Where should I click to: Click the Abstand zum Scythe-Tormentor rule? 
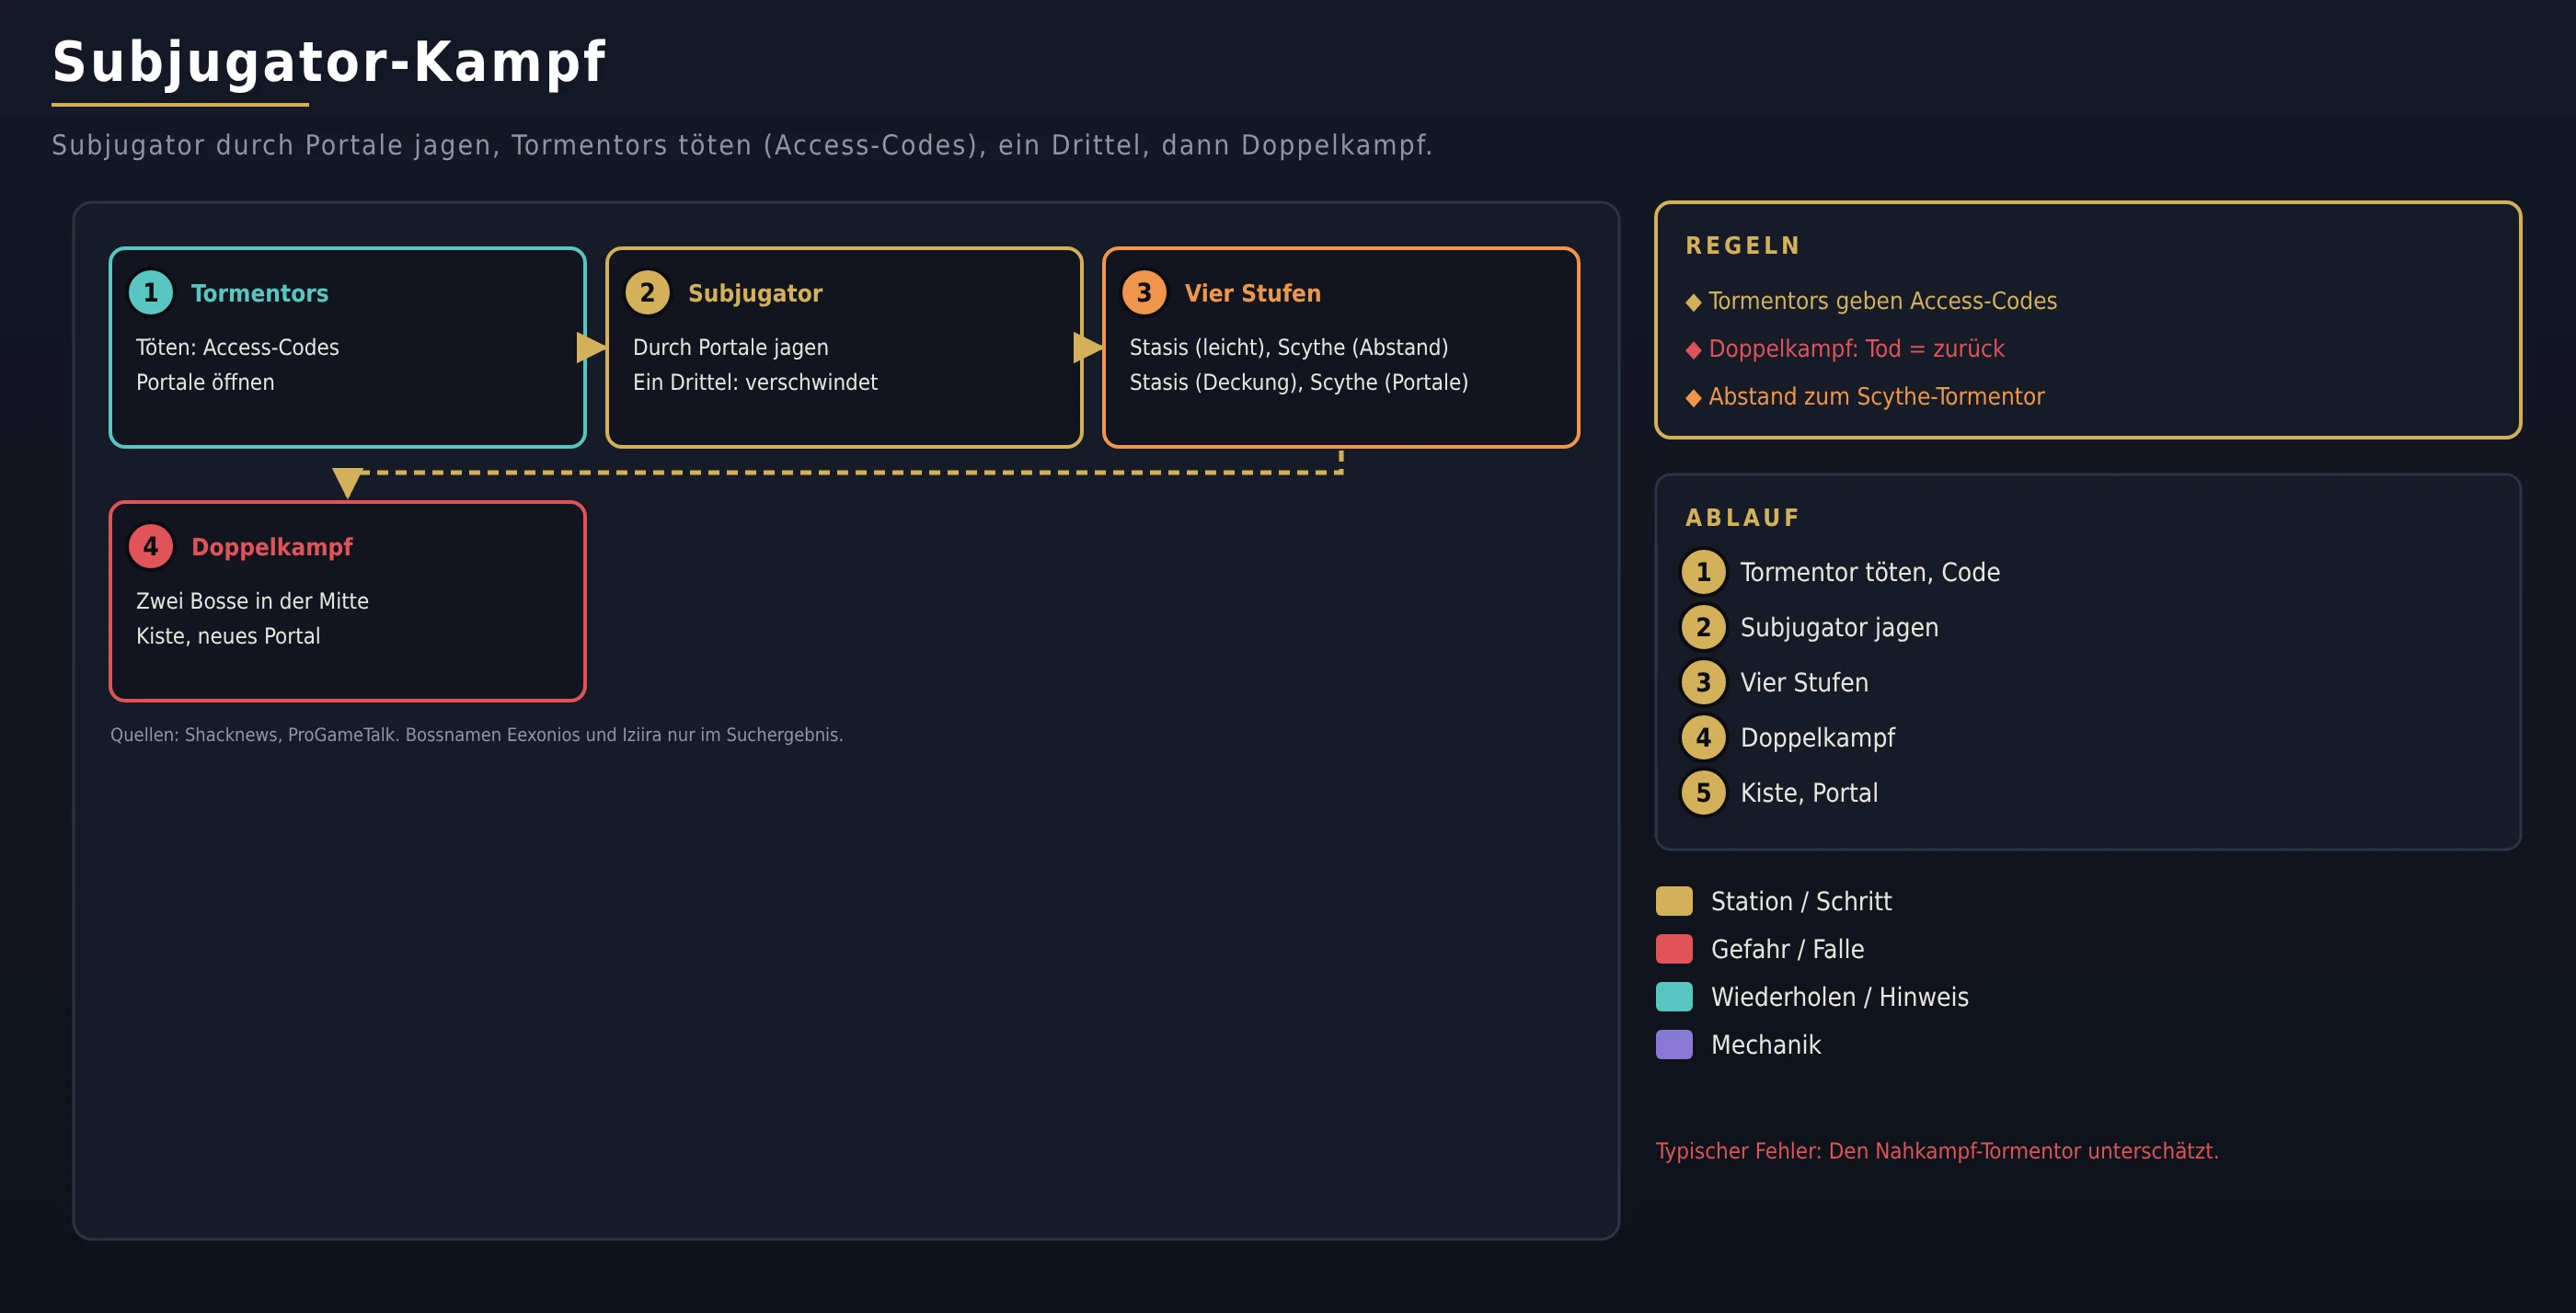tap(1876, 396)
